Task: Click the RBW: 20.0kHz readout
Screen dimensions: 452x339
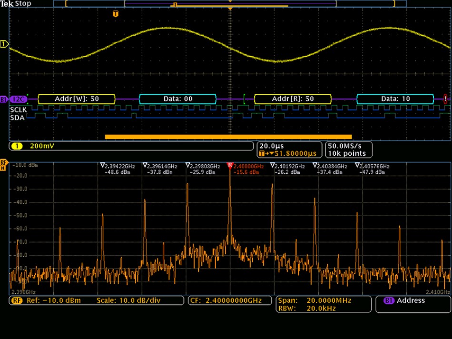Action: 307,309
